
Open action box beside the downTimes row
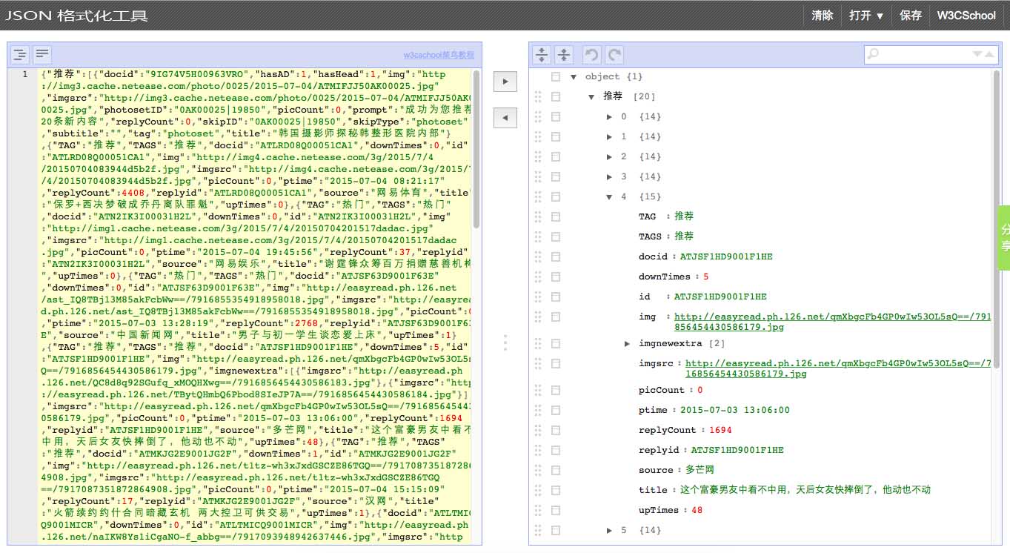point(556,276)
